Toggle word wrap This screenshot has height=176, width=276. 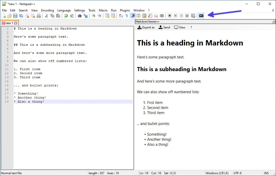[x=120, y=15]
